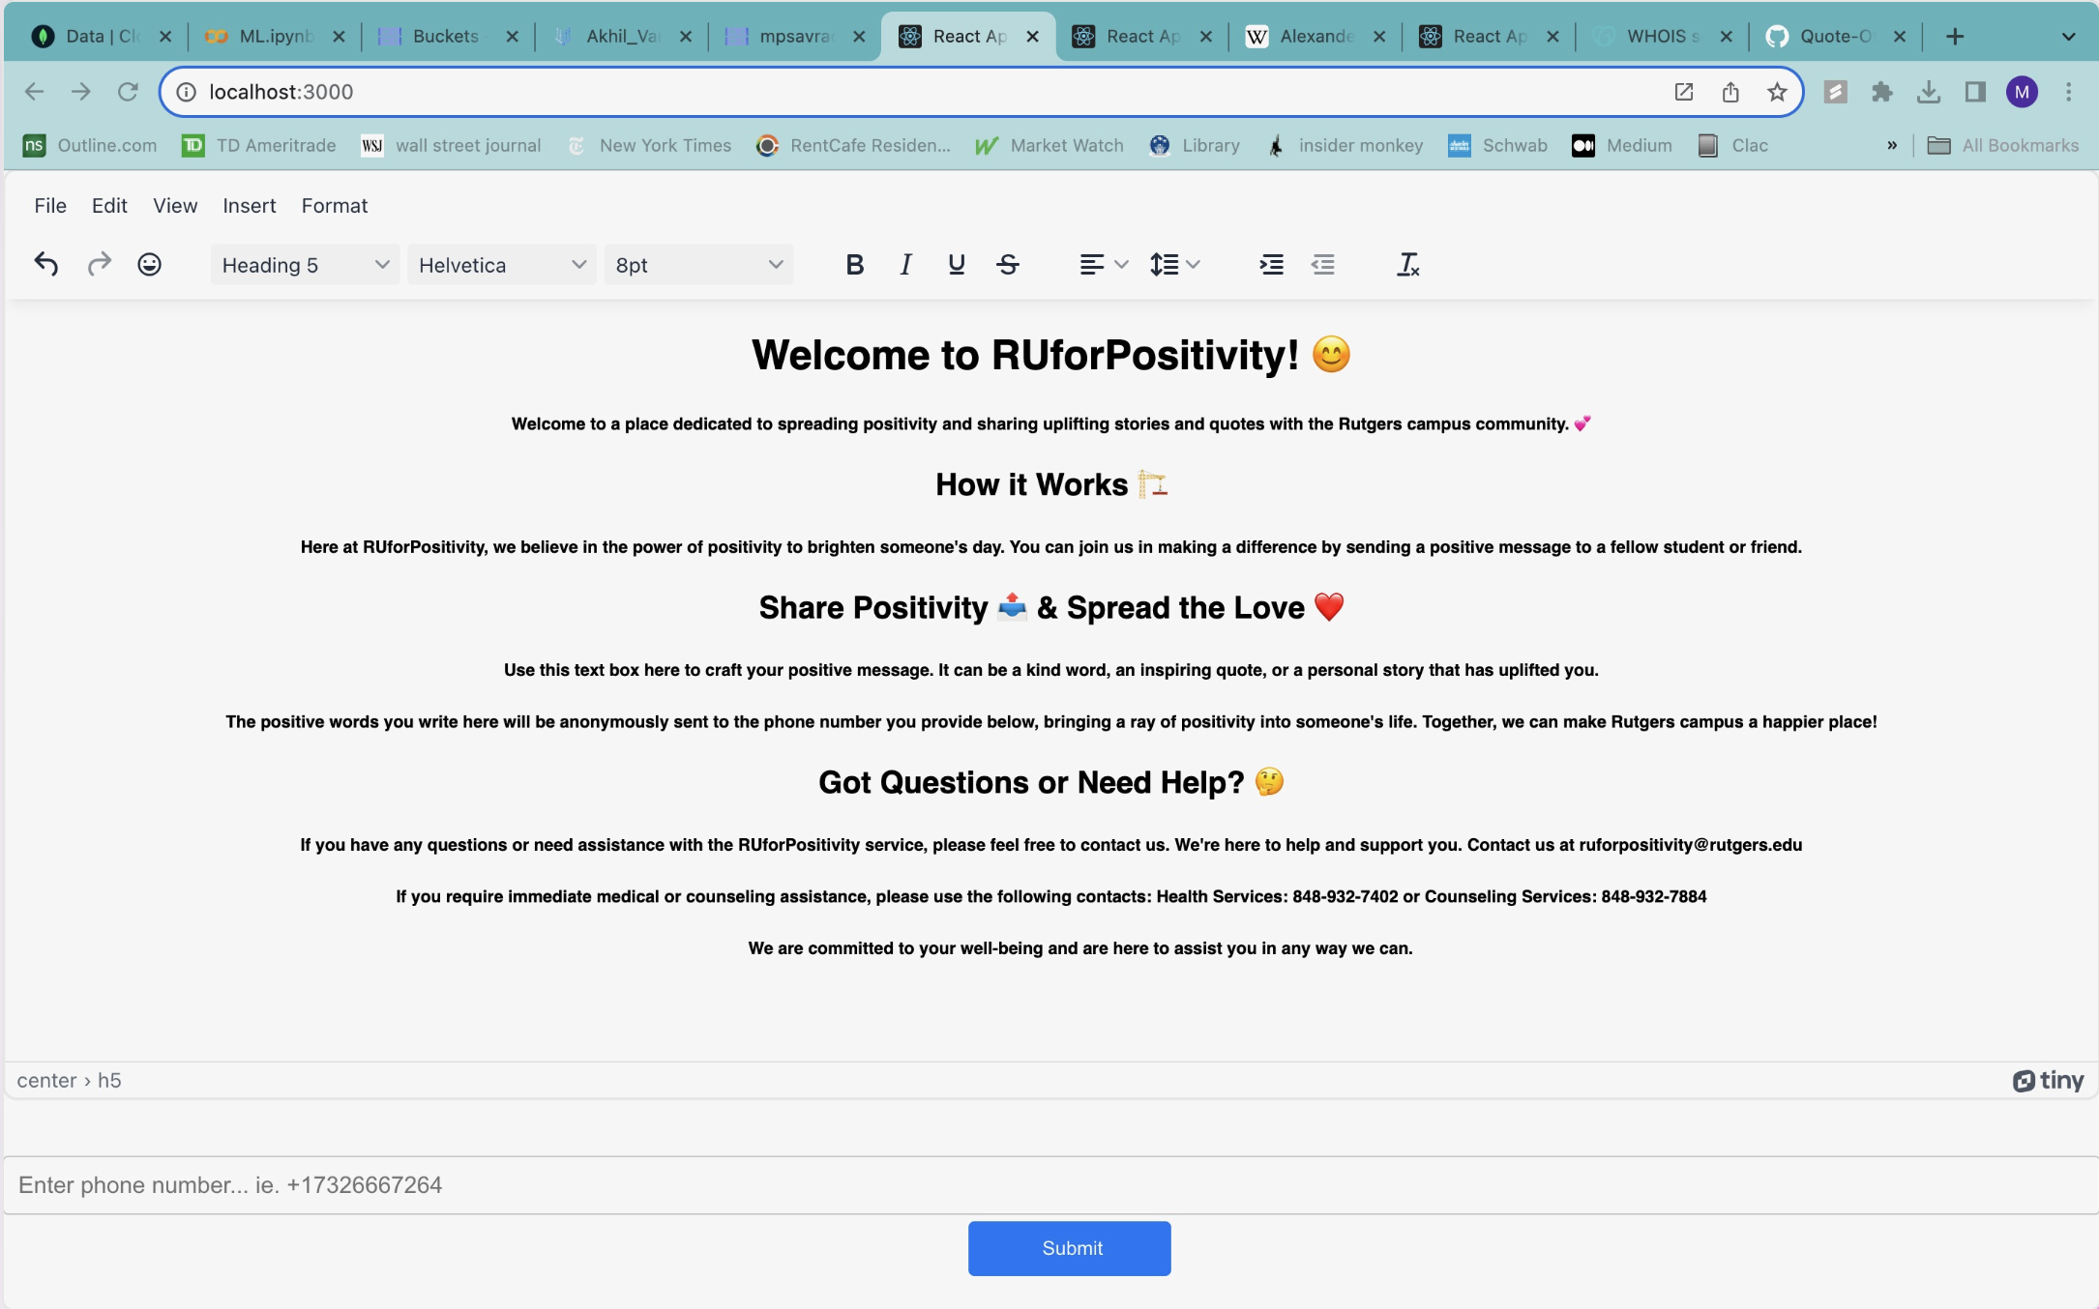Screen dimensions: 2099x1309
Task: Open the emoji picker icon
Action: [149, 264]
